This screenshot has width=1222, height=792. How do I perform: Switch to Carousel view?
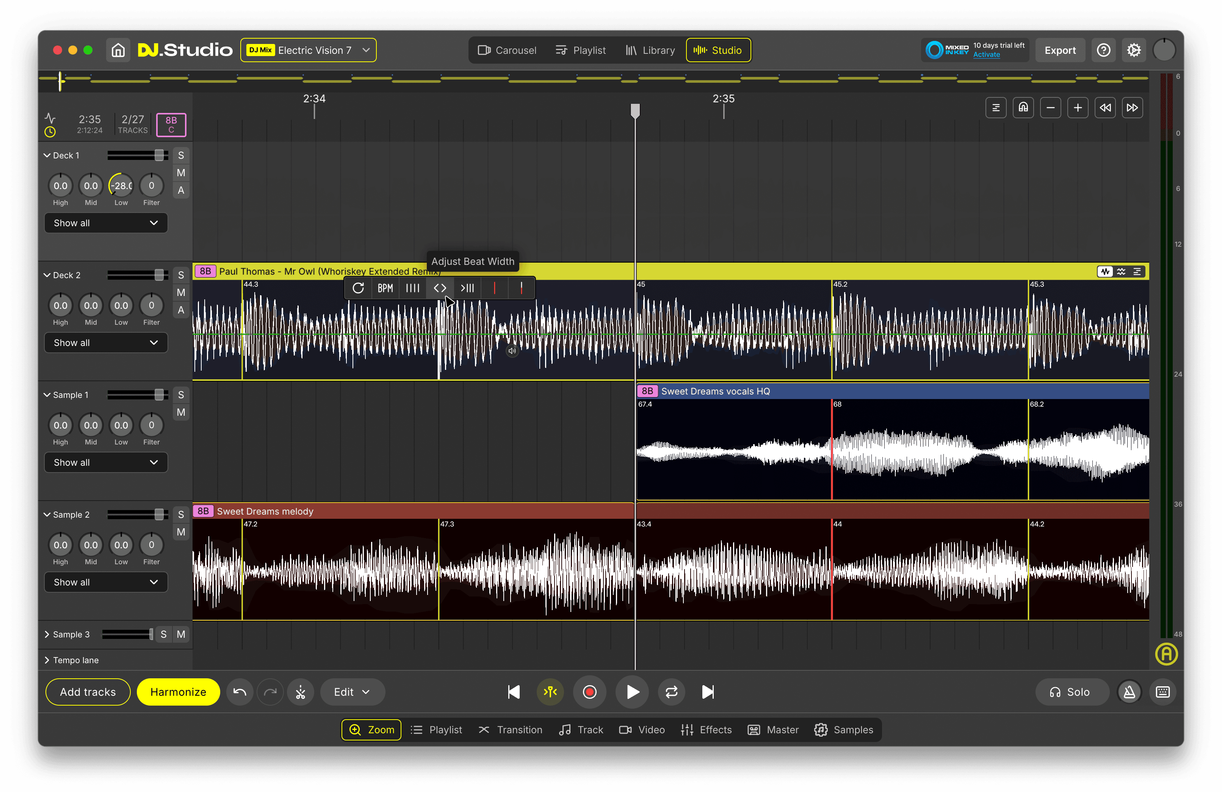(x=507, y=50)
